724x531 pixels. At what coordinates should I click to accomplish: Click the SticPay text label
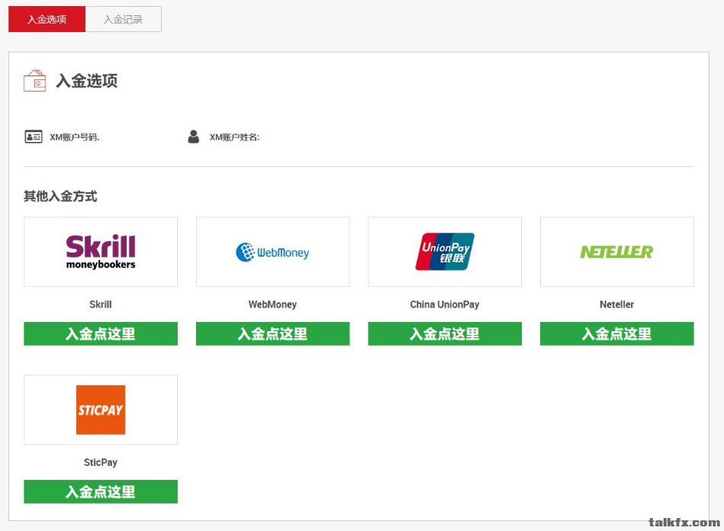pos(101,462)
